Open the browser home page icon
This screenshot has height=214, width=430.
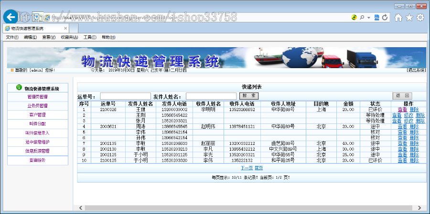[398, 18]
